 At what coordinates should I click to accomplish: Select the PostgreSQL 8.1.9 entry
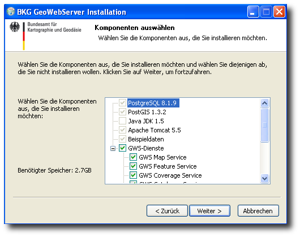click(153, 103)
